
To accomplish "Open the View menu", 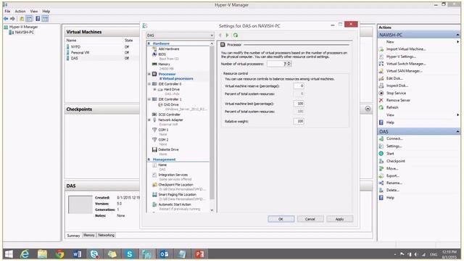I will click(34, 12).
